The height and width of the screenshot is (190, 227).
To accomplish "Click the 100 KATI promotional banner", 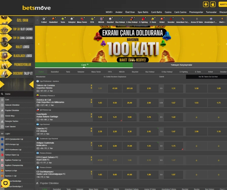I will [131, 44].
